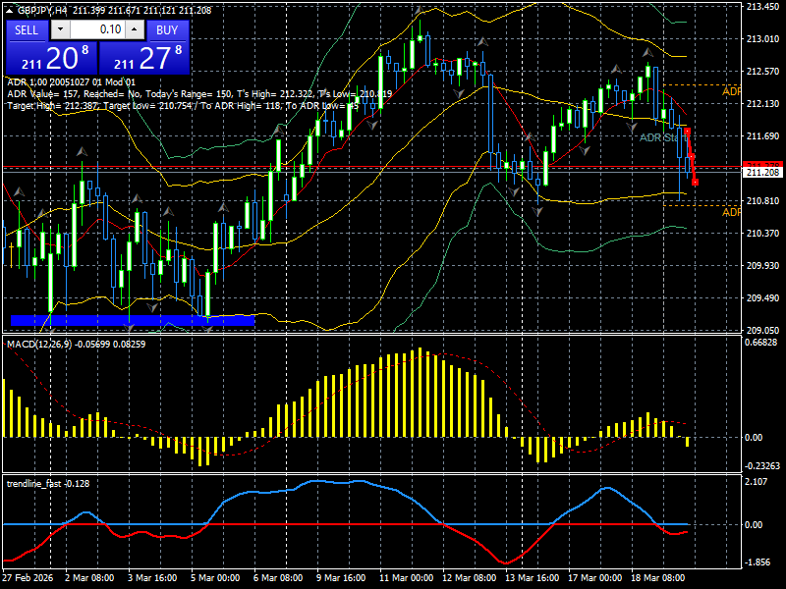Click the 5 Mar 00:00 time label

pyautogui.click(x=215, y=578)
